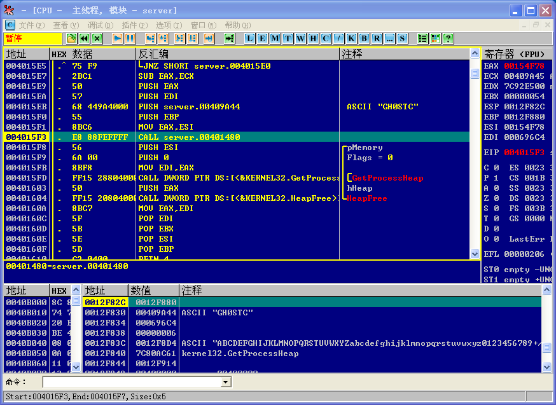Select the CALL server.00401480 instruction row
This screenshot has width=556, height=405.
click(x=237, y=137)
